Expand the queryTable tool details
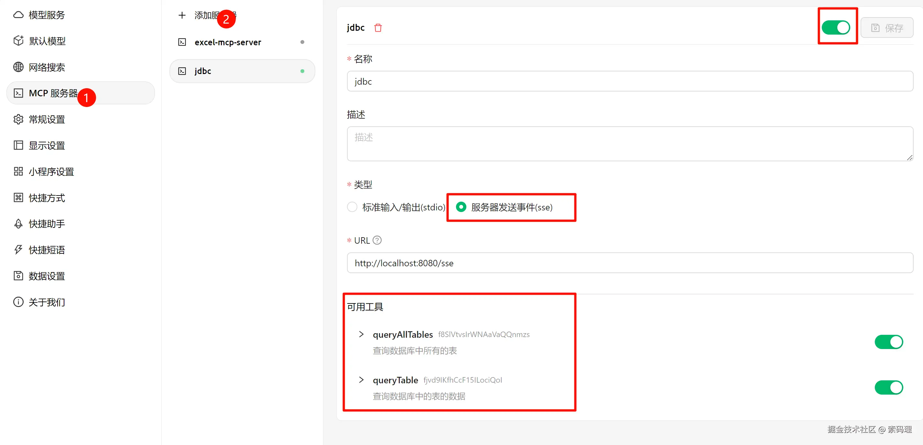The image size is (923, 445). pos(361,380)
